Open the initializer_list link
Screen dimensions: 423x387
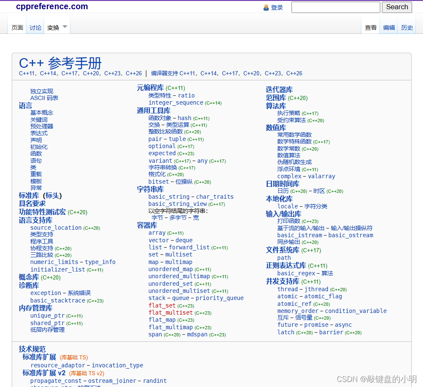[x=57, y=269]
